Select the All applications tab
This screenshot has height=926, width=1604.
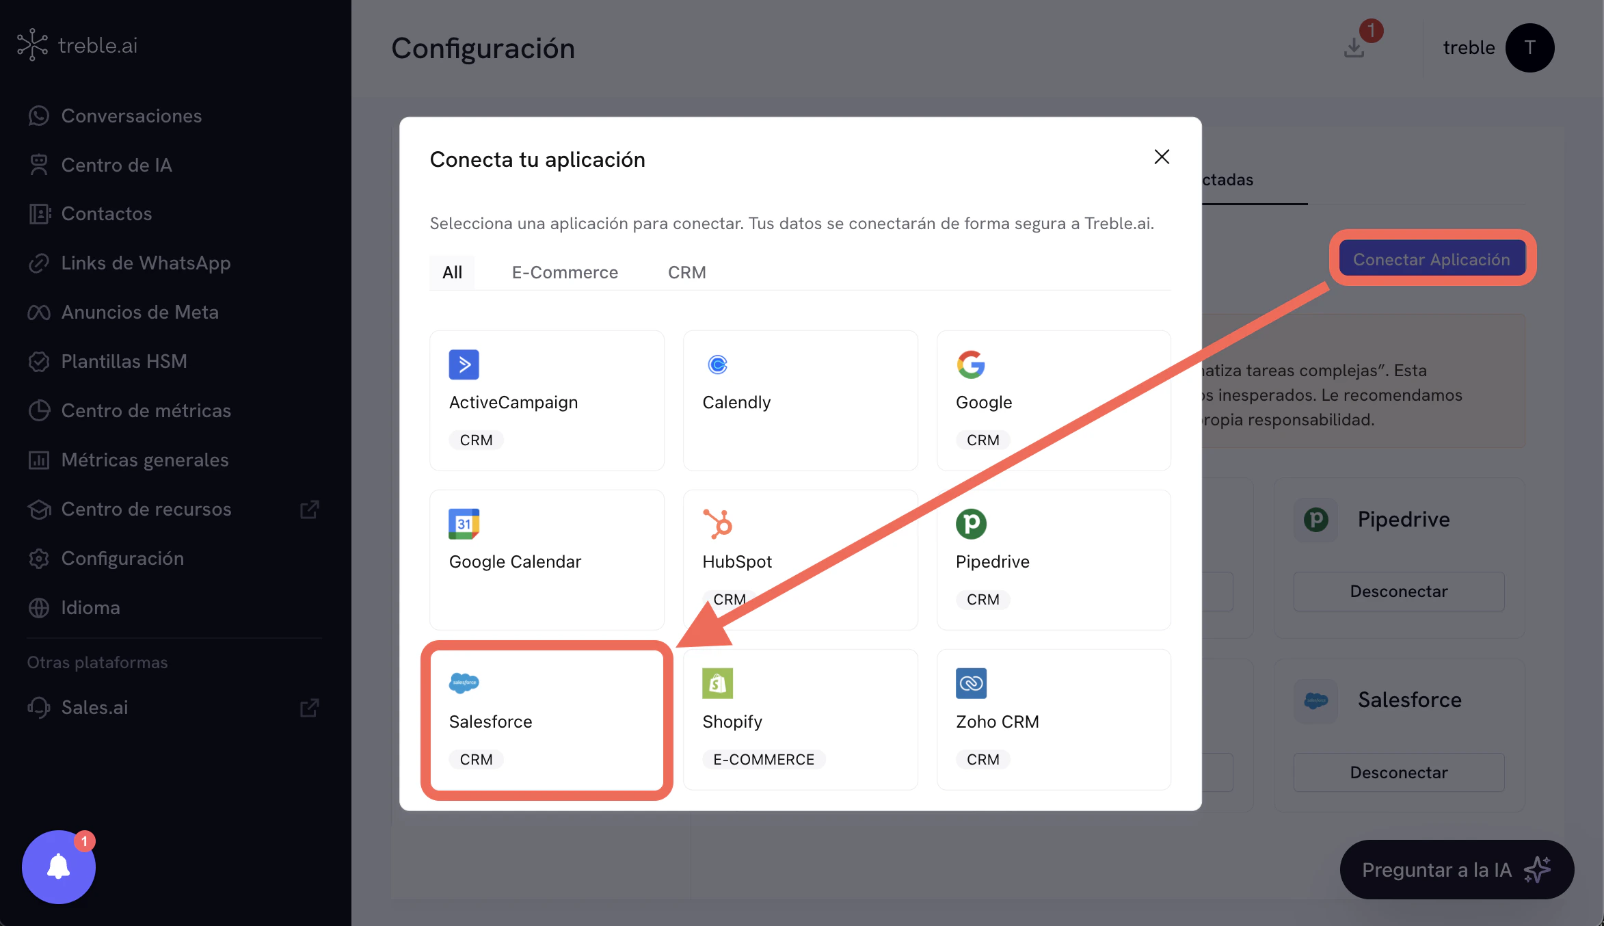tap(452, 272)
